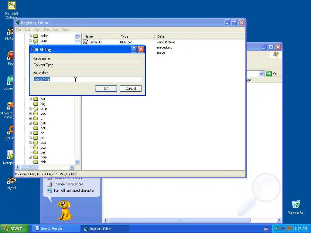Click the Edit String help question mark button
Viewport: 311px width, 233px height.
click(134, 49)
